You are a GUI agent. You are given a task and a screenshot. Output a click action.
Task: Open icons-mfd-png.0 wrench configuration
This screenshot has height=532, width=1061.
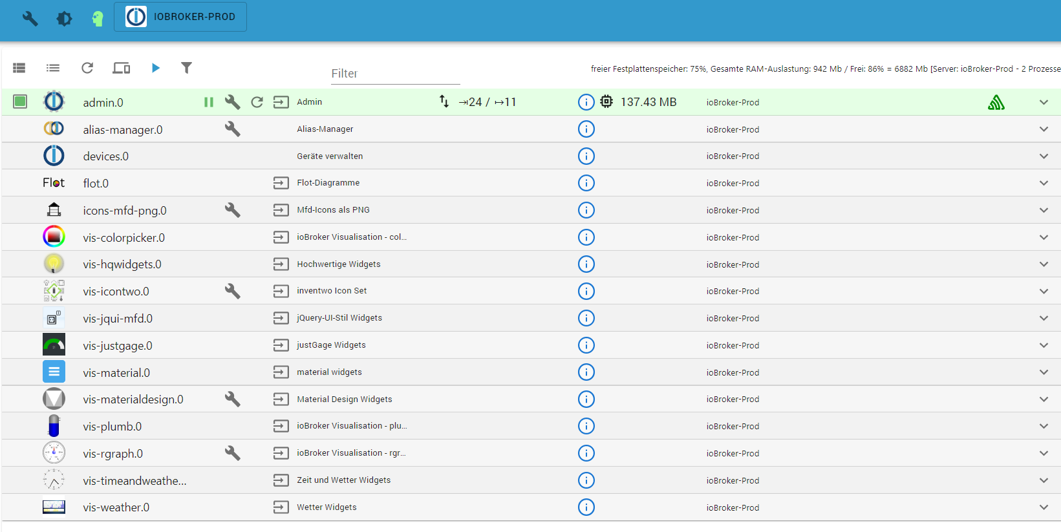point(233,210)
